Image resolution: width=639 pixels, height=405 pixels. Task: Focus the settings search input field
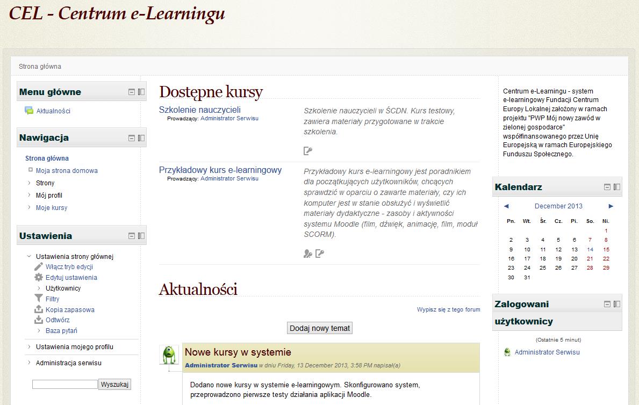pyautogui.click(x=65, y=384)
